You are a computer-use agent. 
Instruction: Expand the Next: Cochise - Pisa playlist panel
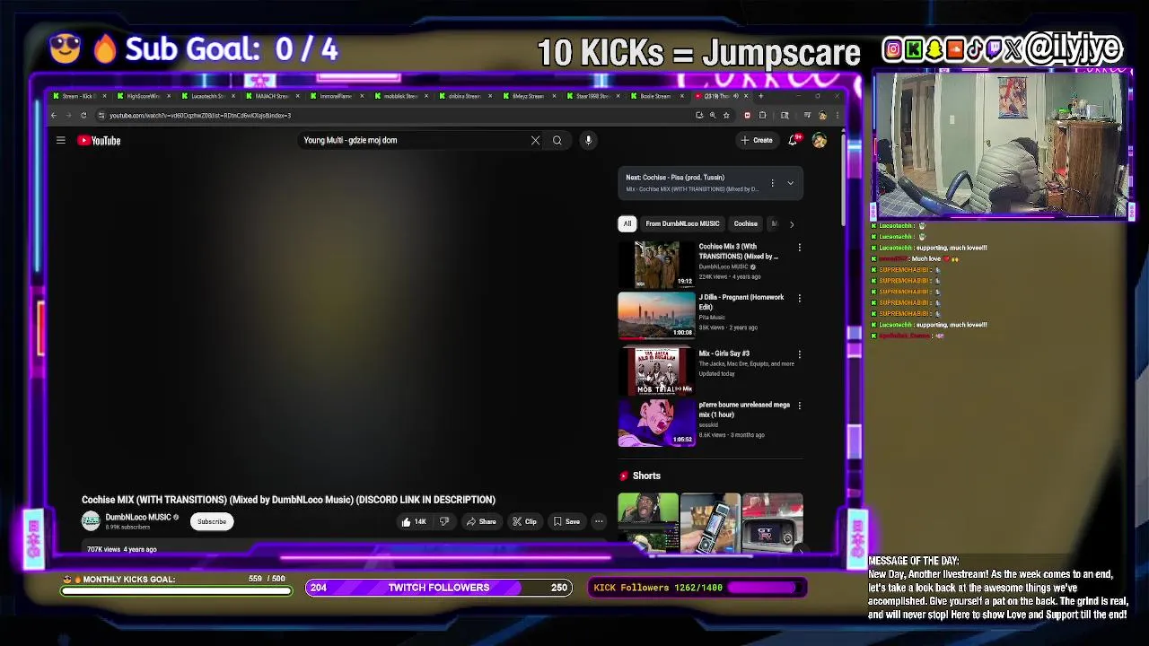(790, 183)
